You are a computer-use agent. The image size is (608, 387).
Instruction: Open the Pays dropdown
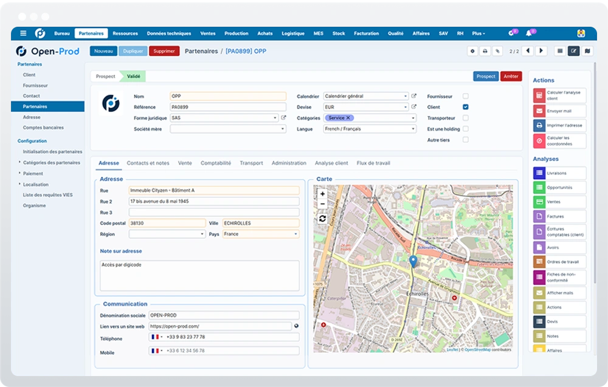(261, 234)
